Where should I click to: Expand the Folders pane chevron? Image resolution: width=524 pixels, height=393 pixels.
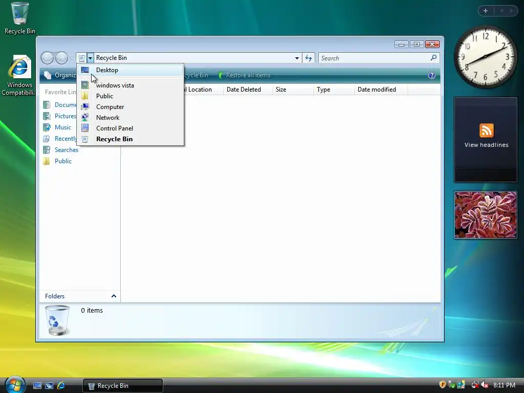[114, 296]
